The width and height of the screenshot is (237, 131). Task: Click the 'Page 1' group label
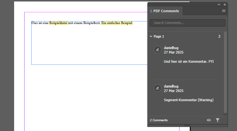pos(159,36)
